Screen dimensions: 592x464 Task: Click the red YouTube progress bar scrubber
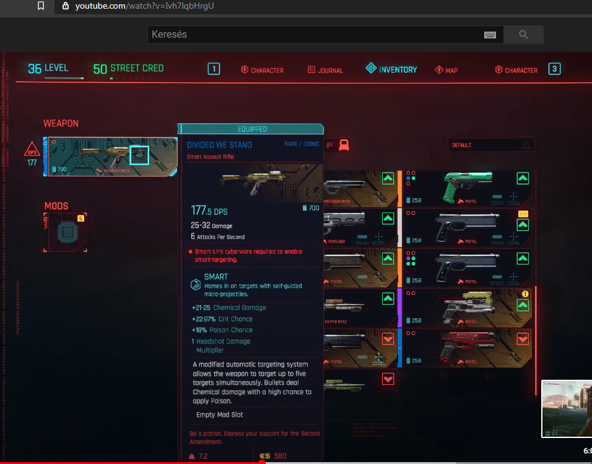coord(262,462)
